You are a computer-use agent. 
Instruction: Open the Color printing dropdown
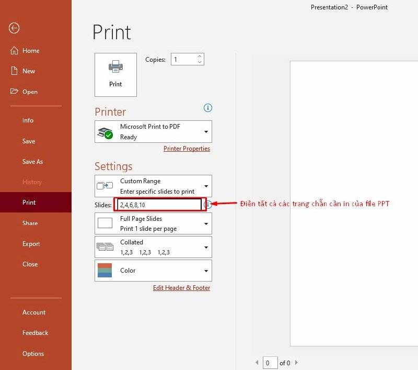(x=205, y=271)
